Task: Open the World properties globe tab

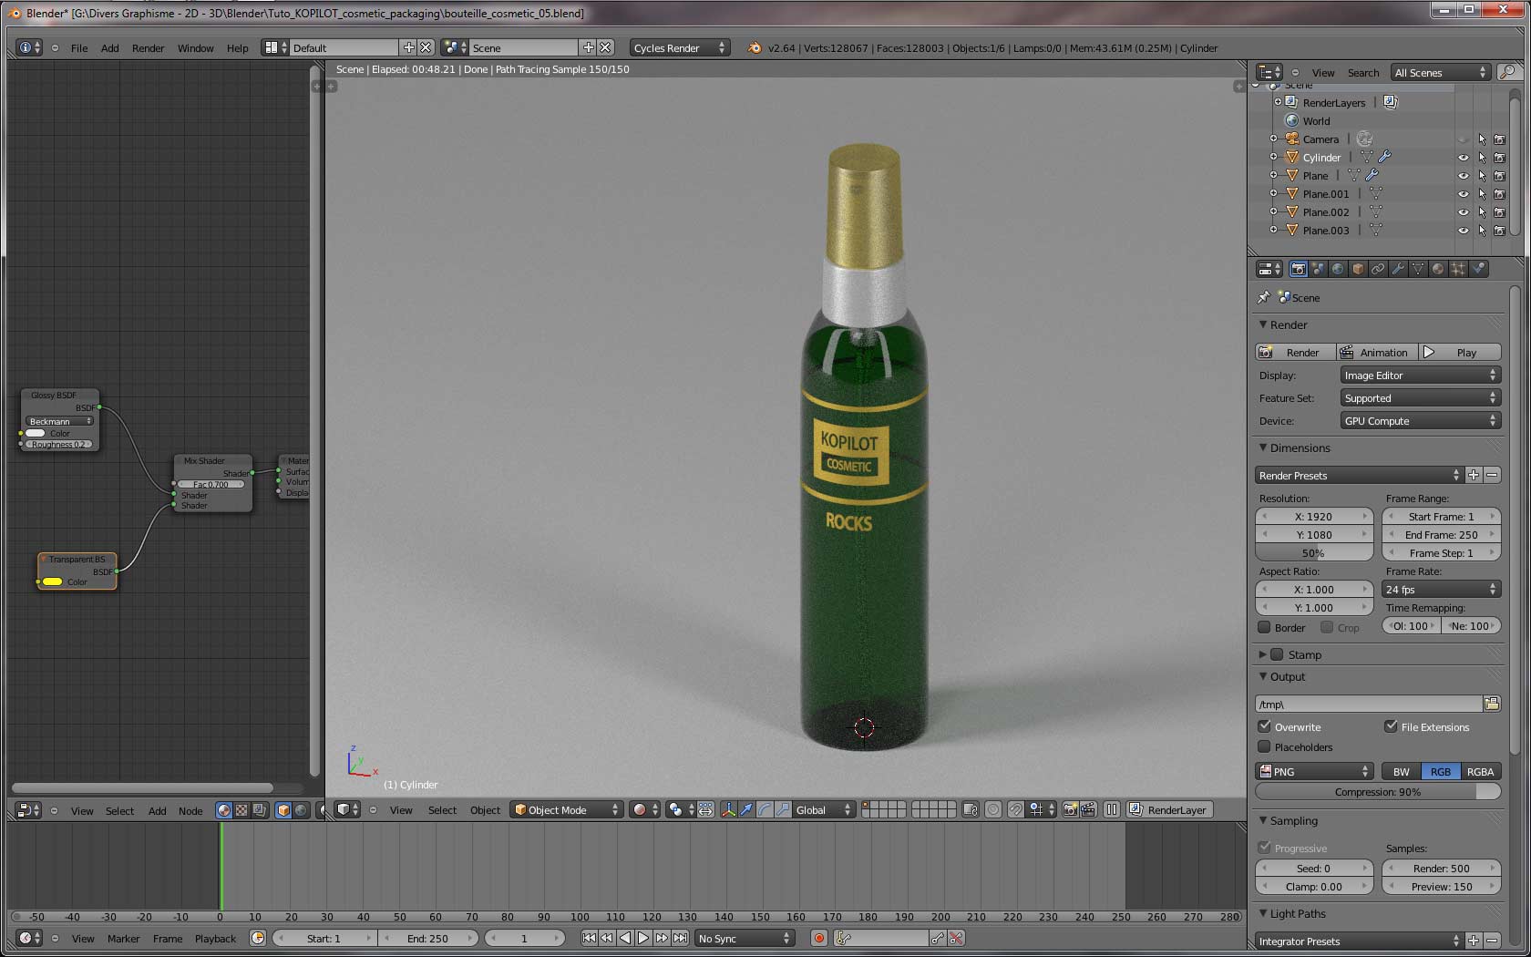Action: click(x=1338, y=269)
